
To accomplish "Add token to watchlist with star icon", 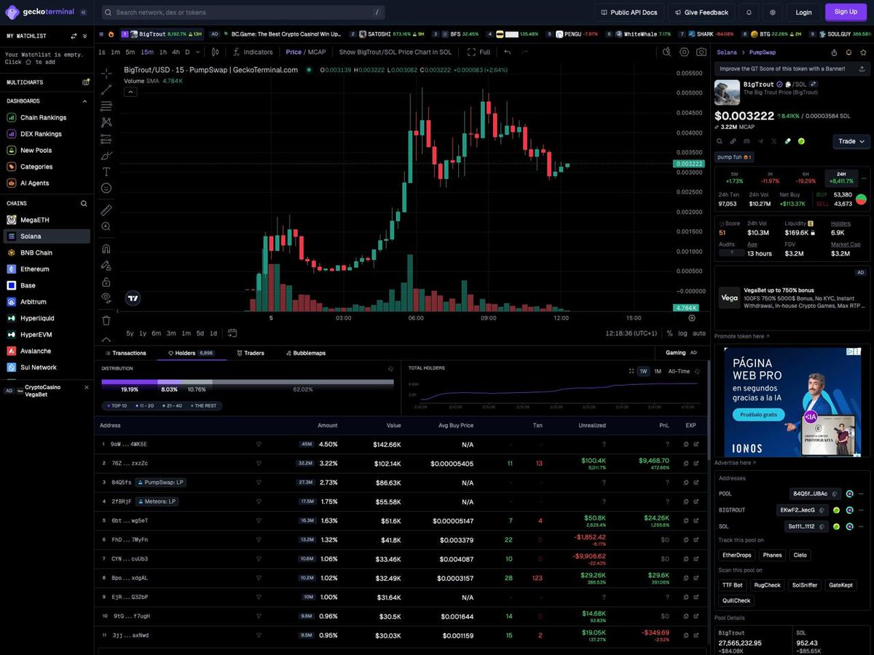I will click(863, 52).
